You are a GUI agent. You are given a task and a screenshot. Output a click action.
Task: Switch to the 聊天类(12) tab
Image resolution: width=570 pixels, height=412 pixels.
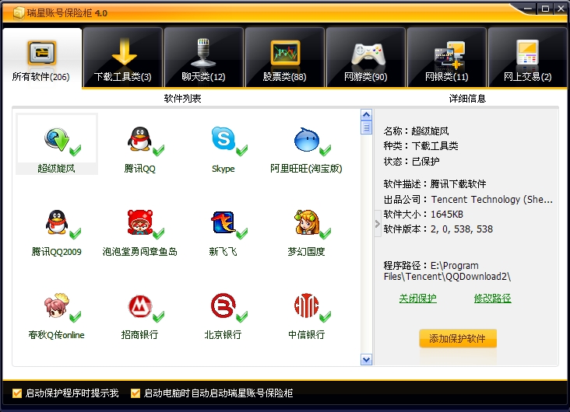click(x=203, y=58)
